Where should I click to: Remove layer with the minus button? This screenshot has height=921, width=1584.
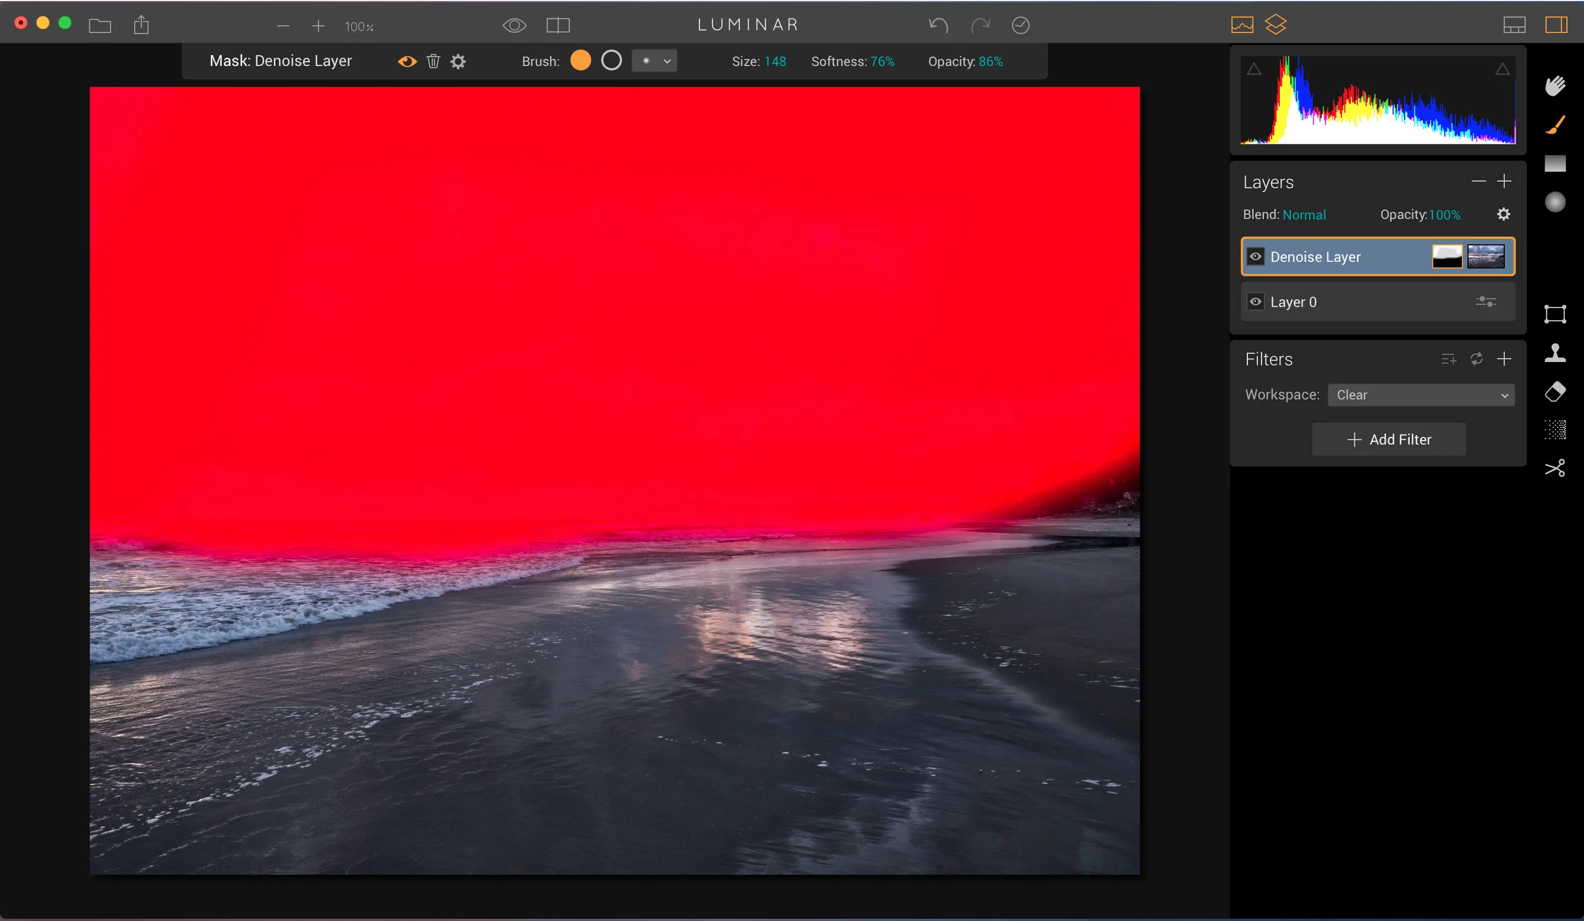(1479, 181)
